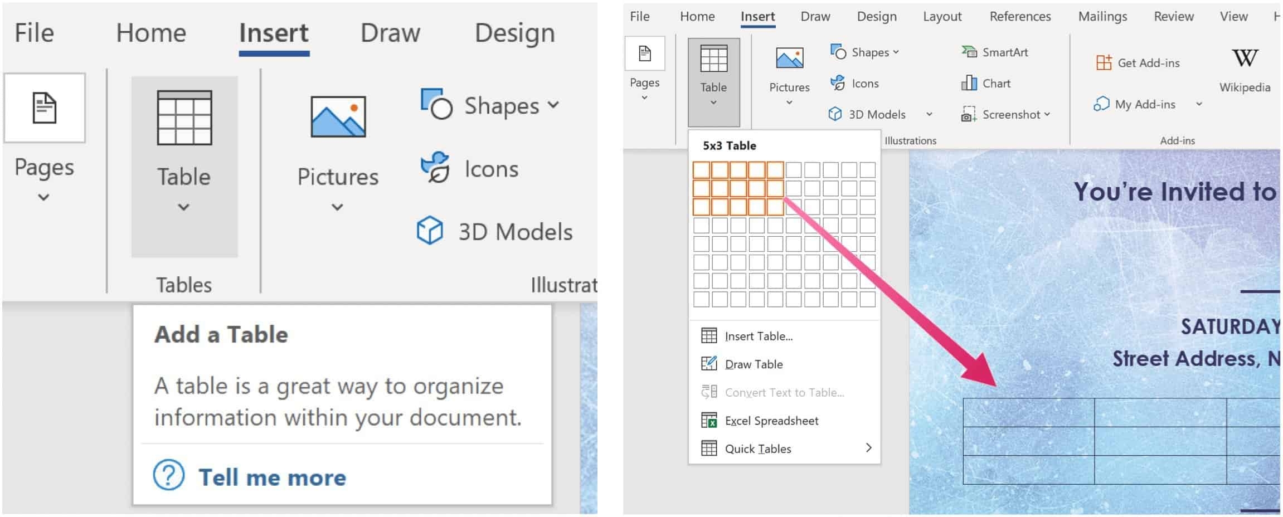The width and height of the screenshot is (1283, 517).
Task: Open Layout tab in right Word window
Action: point(942,17)
